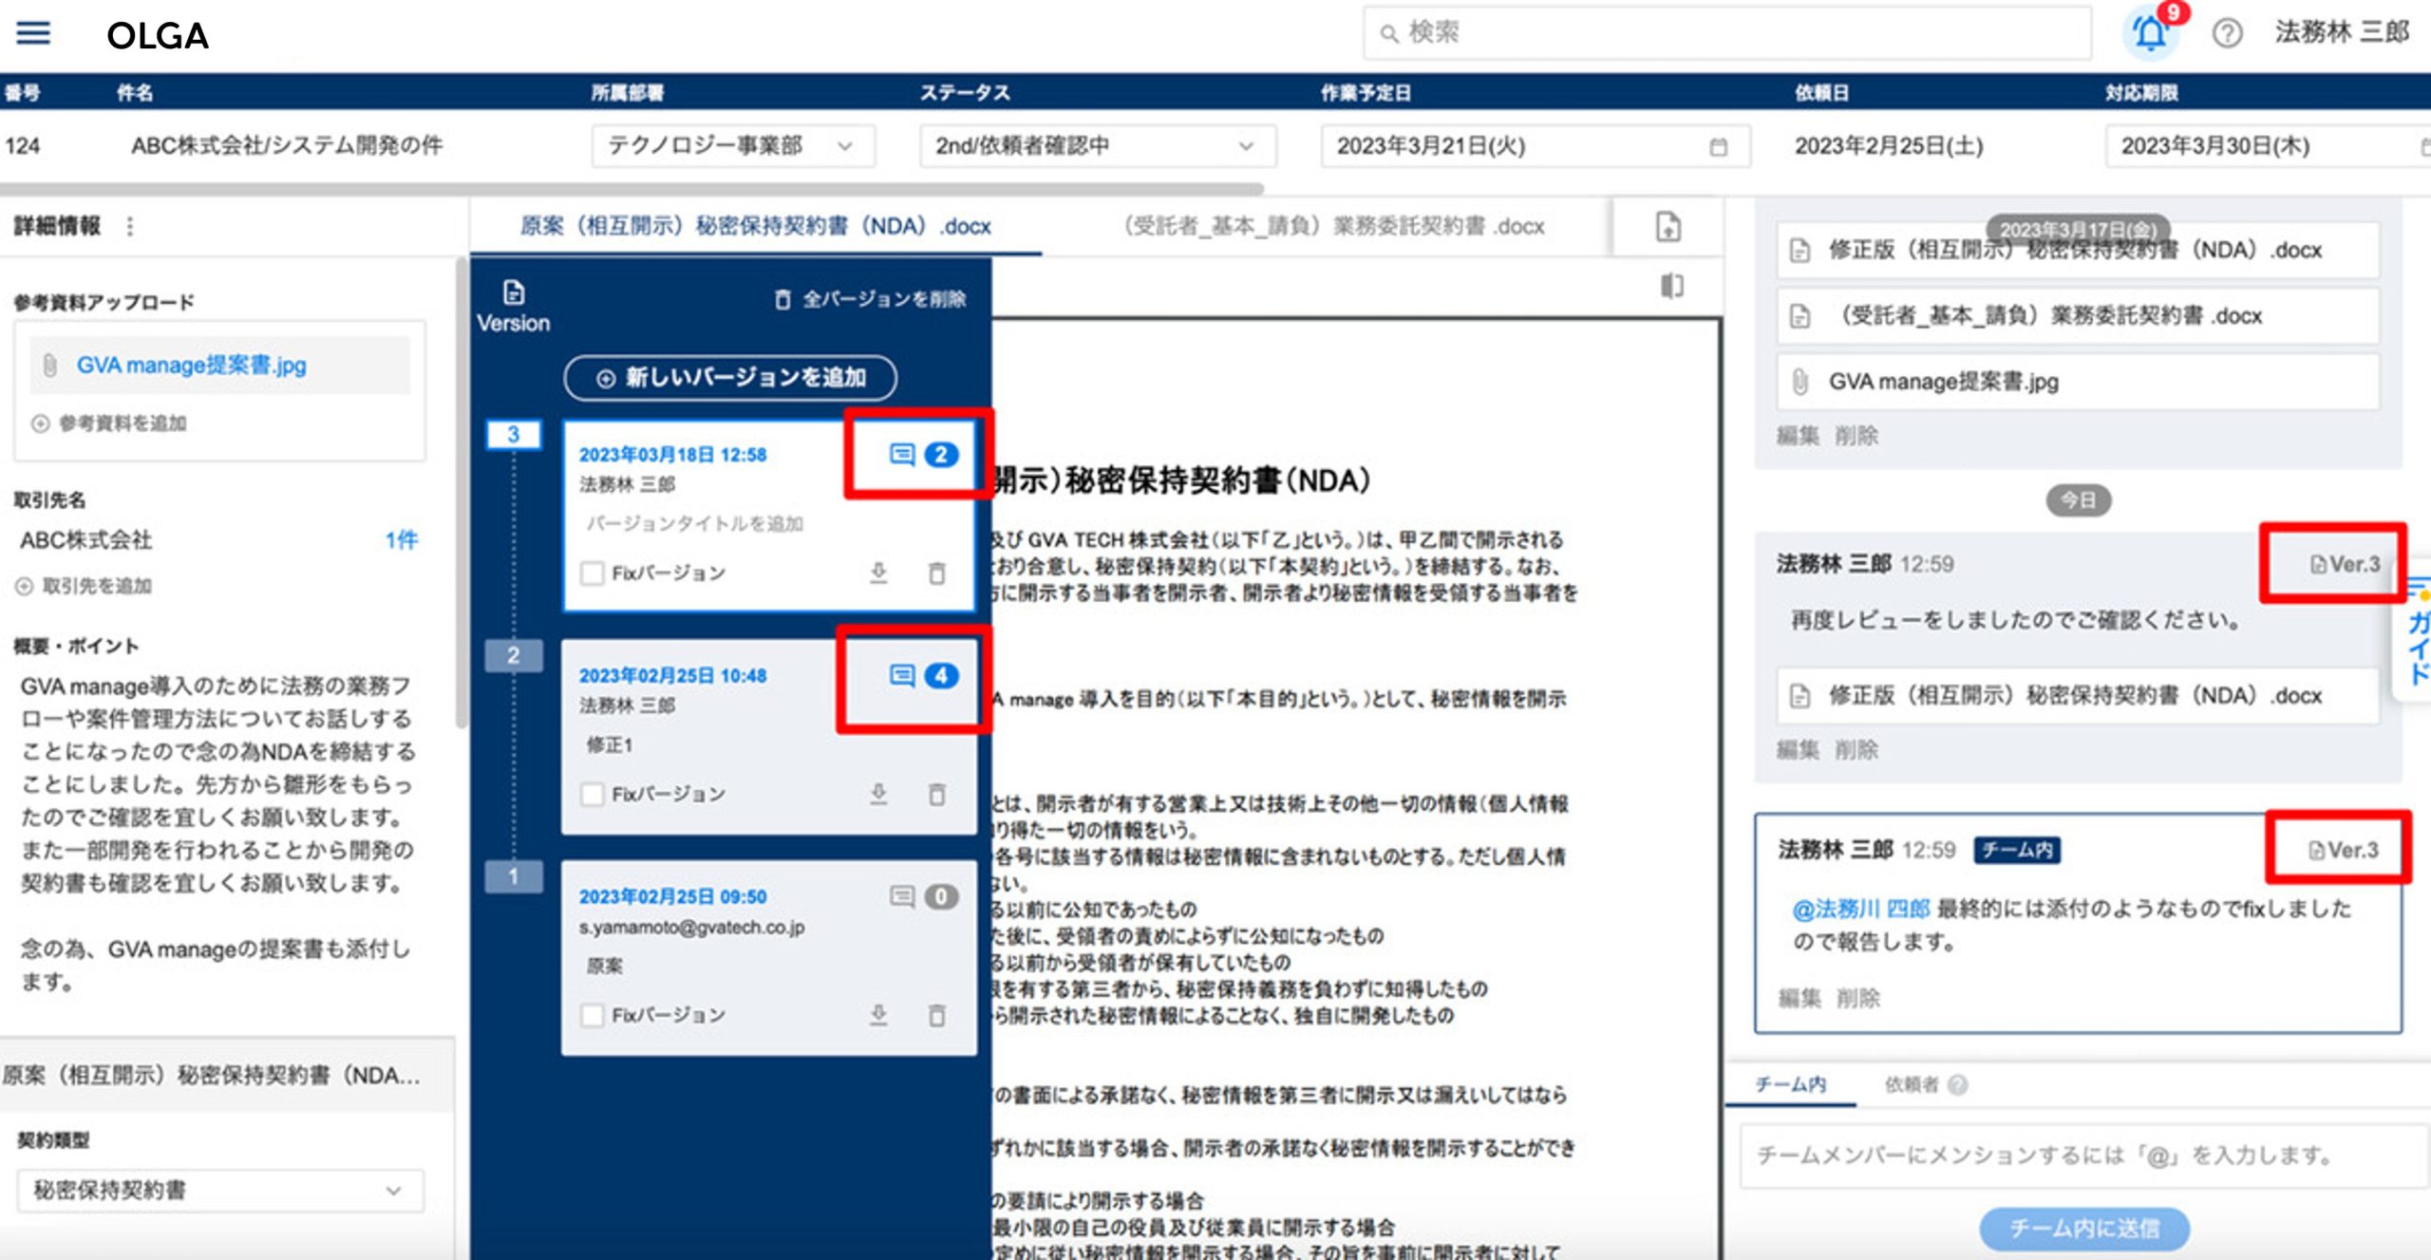Download version 1 file
The image size is (2431, 1260).
(x=878, y=1015)
